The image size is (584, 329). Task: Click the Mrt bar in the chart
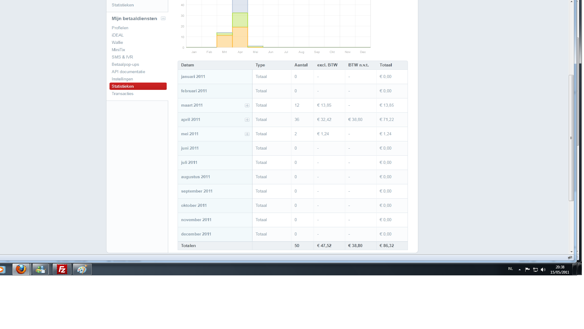click(x=224, y=40)
